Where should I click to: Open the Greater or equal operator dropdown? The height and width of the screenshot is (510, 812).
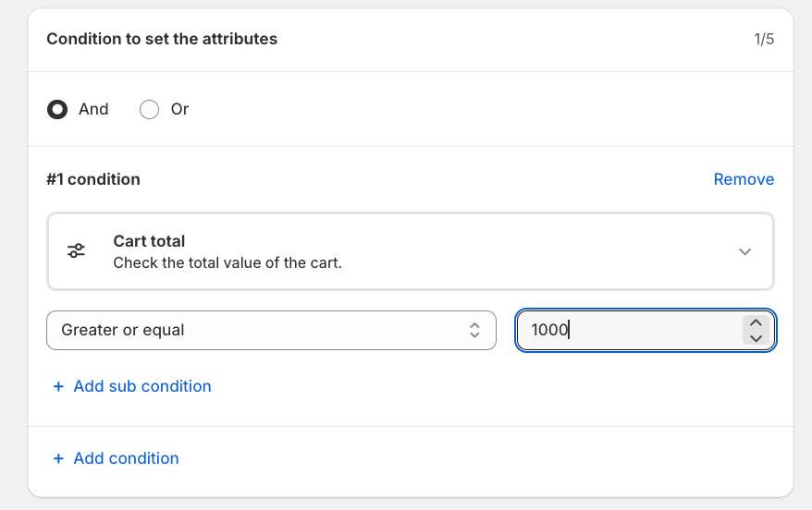[x=270, y=330]
